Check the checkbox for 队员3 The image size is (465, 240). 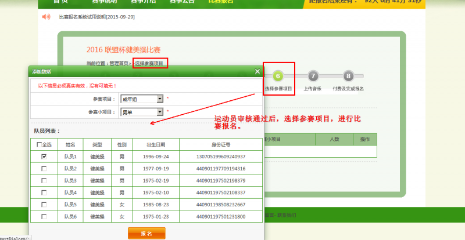click(x=44, y=180)
